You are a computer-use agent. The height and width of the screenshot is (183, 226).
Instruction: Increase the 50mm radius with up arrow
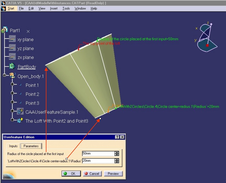[x=117, y=152]
